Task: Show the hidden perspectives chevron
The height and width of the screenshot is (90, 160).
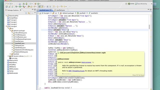Action: click(x=151, y=4)
